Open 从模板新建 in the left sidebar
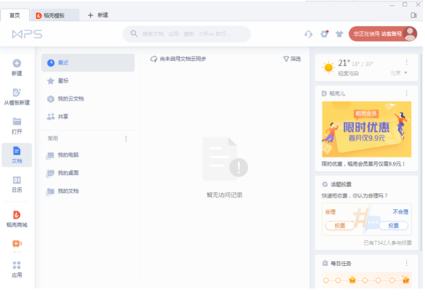Image resolution: width=425 pixels, height=297 pixels. [17, 96]
